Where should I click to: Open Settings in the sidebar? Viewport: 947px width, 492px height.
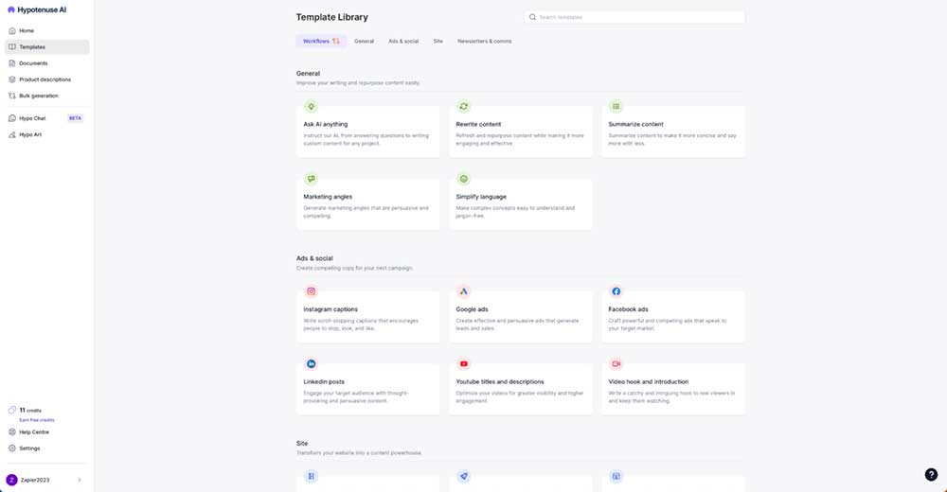point(47,448)
